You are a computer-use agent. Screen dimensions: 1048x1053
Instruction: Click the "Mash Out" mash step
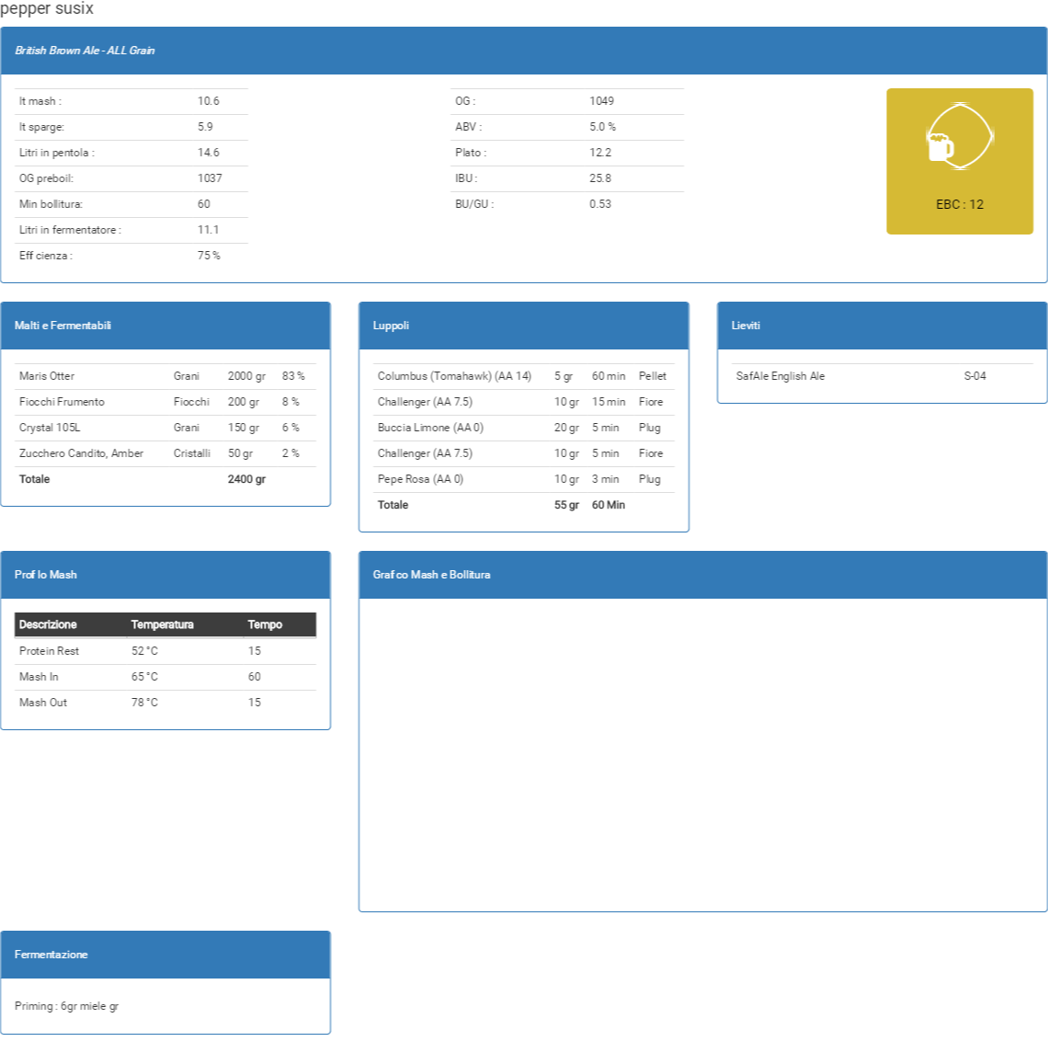(43, 704)
